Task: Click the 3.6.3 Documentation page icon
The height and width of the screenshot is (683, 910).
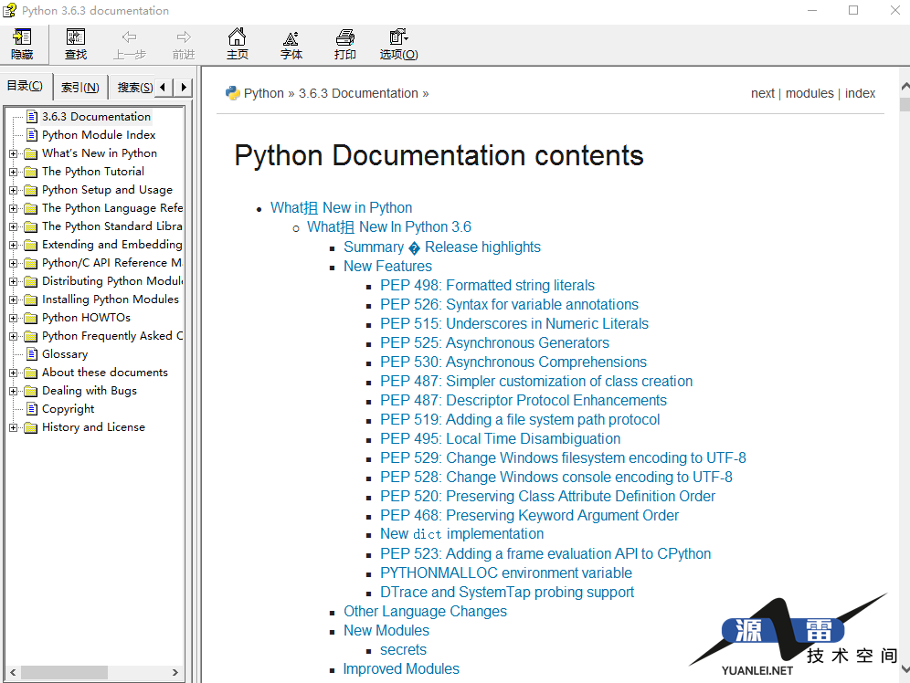Action: (x=32, y=117)
